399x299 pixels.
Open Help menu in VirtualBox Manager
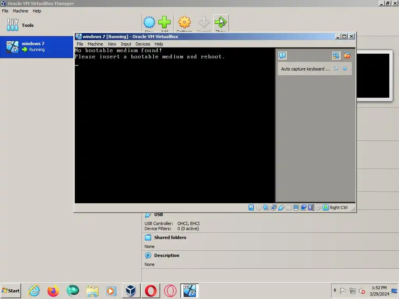pos(37,11)
